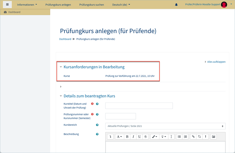This screenshot has width=235, height=153.
Task: Open help for Prüfungsnummer field
Action: 97,114
